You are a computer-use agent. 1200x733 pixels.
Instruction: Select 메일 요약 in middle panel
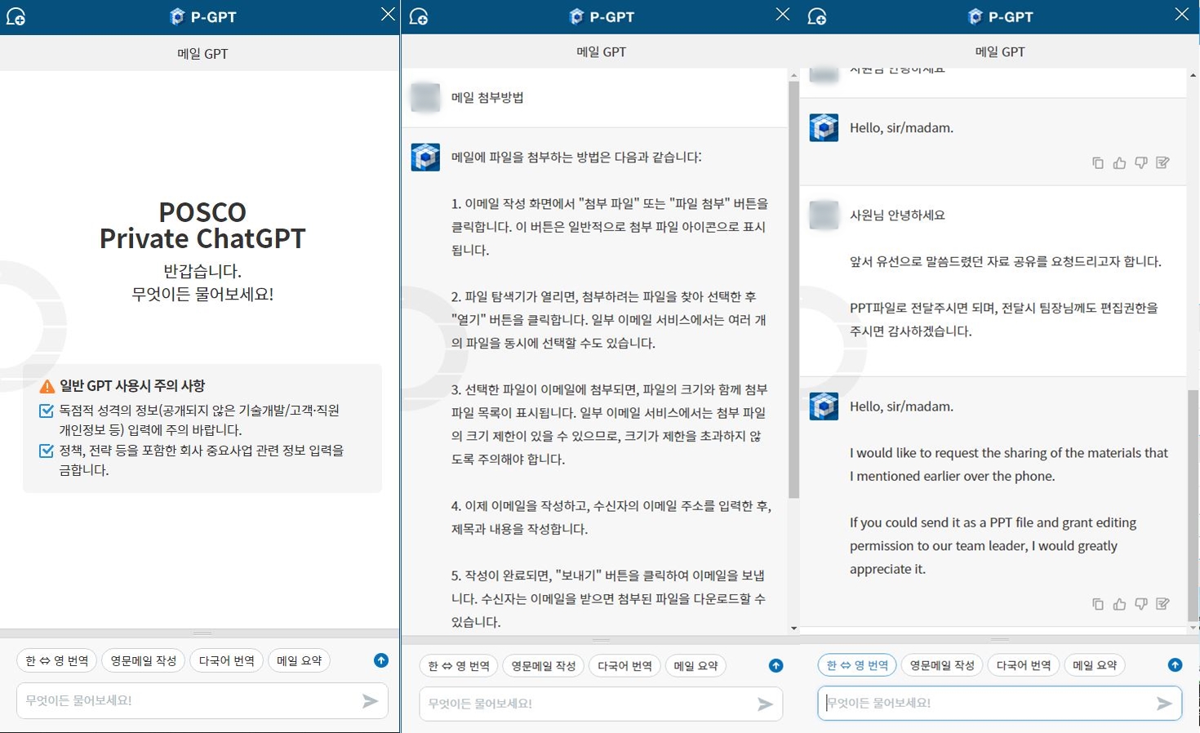696,665
